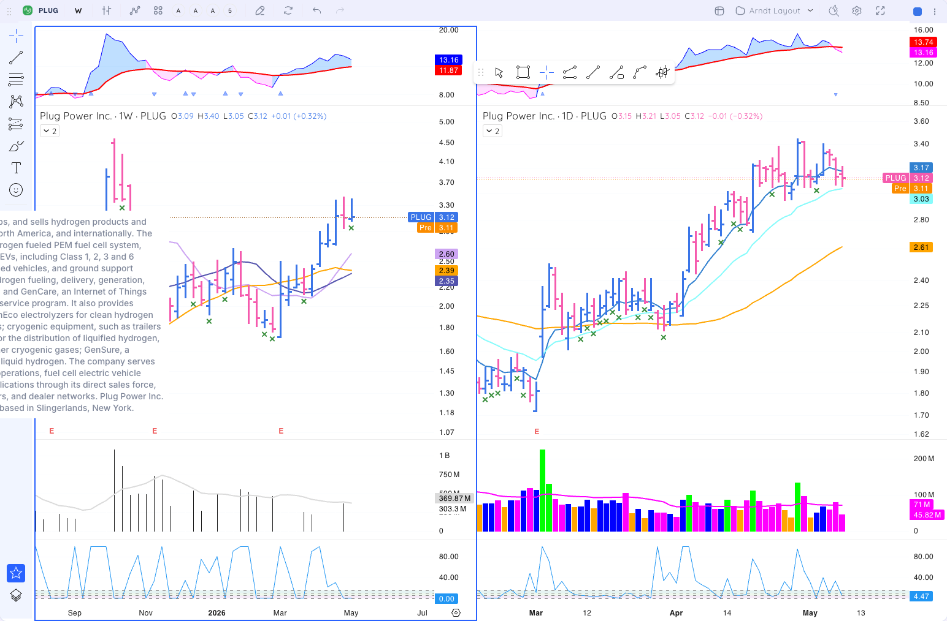Click the PLUG 3.12 price label on daily chart
This screenshot has width=947, height=621.
908,178
